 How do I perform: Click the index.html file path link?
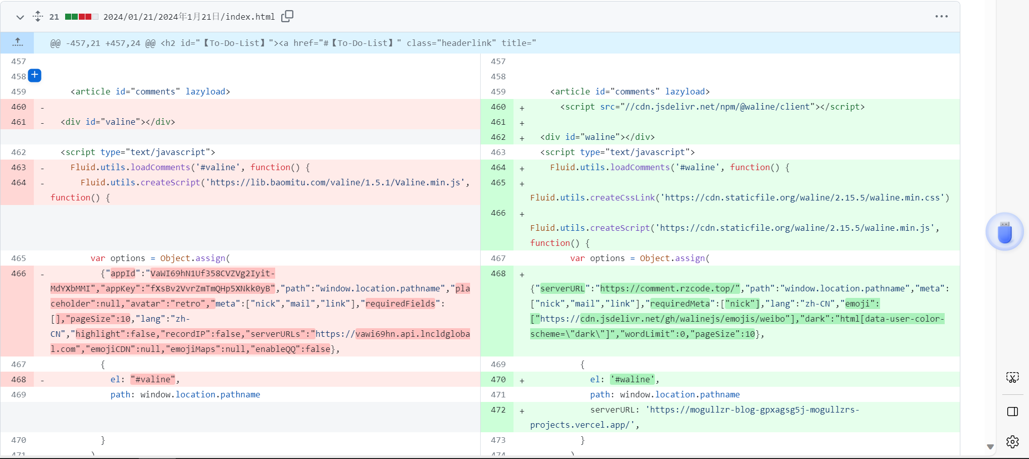pyautogui.click(x=189, y=17)
